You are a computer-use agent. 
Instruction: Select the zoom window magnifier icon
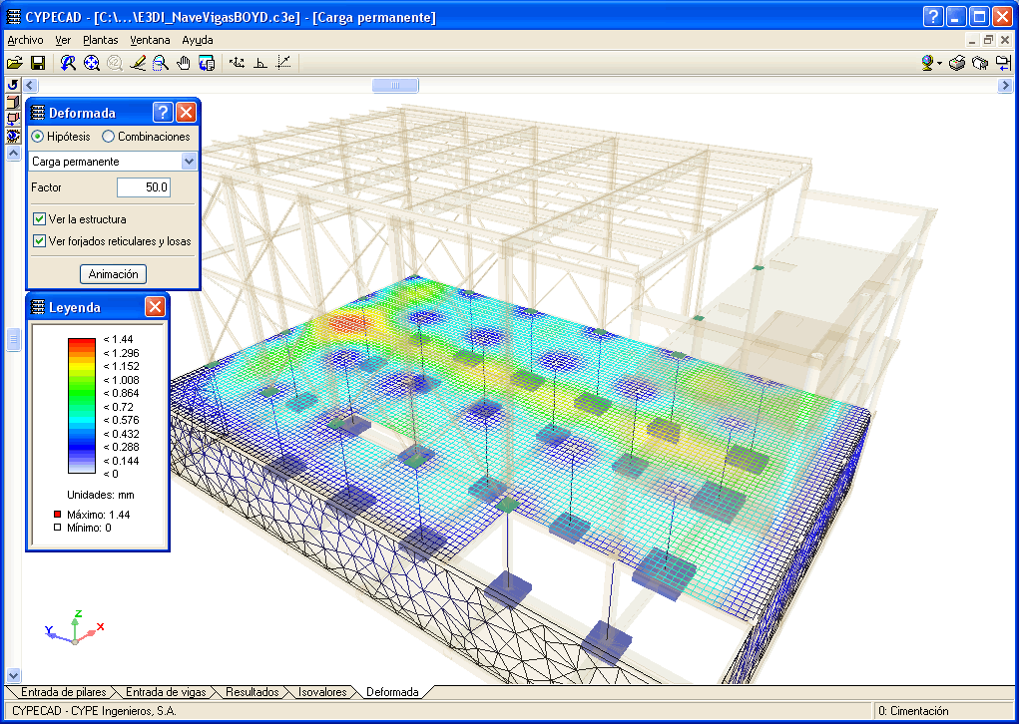pyautogui.click(x=161, y=63)
